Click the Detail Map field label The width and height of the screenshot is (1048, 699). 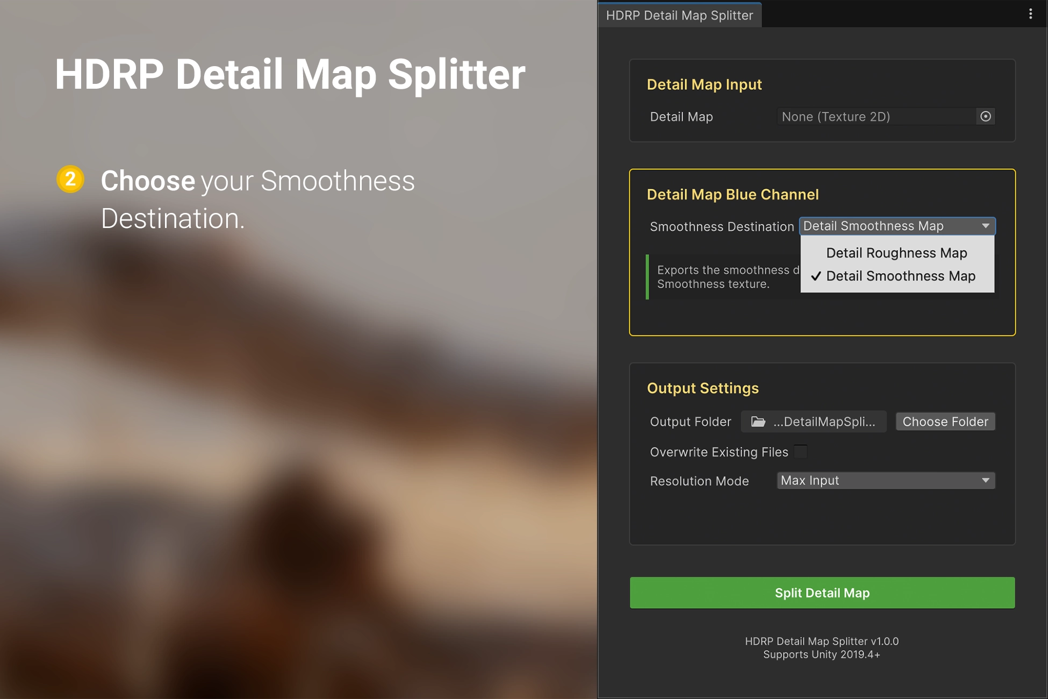[681, 117]
